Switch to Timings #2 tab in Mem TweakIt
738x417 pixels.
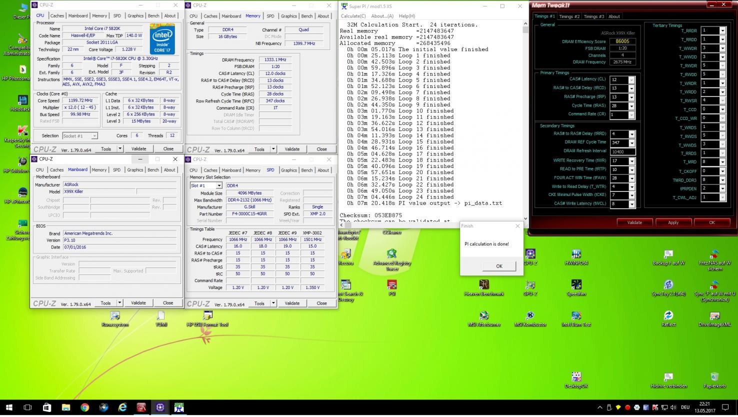click(x=569, y=16)
